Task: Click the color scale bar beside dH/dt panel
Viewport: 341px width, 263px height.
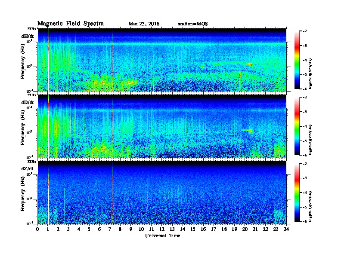Action: (297, 60)
